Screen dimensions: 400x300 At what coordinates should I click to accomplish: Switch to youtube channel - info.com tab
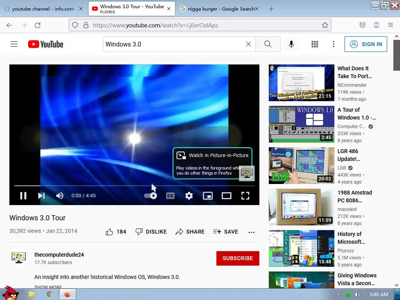43,9
